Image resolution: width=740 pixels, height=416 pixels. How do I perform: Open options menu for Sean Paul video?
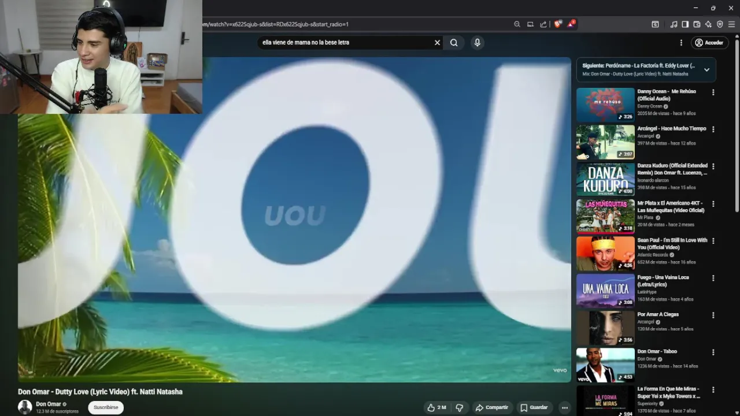click(x=713, y=241)
